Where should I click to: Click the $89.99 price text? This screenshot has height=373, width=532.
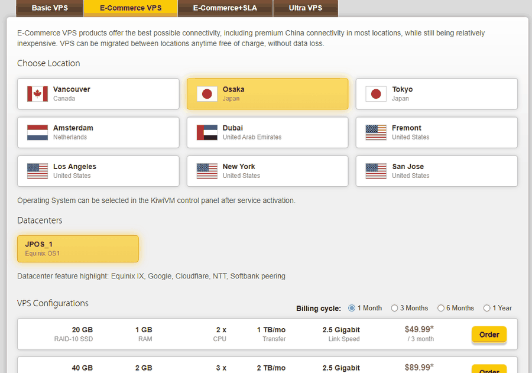pos(419,367)
